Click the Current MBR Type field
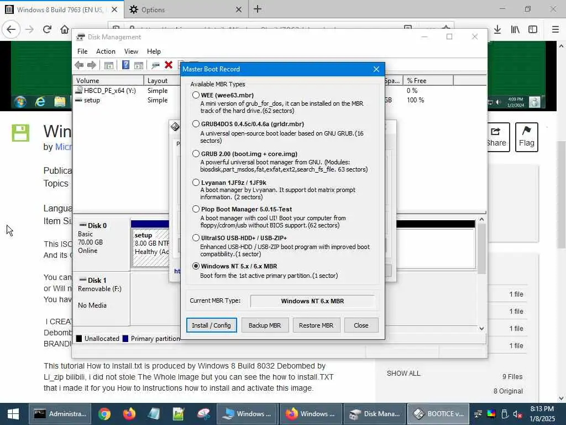566x425 pixels. (312, 301)
